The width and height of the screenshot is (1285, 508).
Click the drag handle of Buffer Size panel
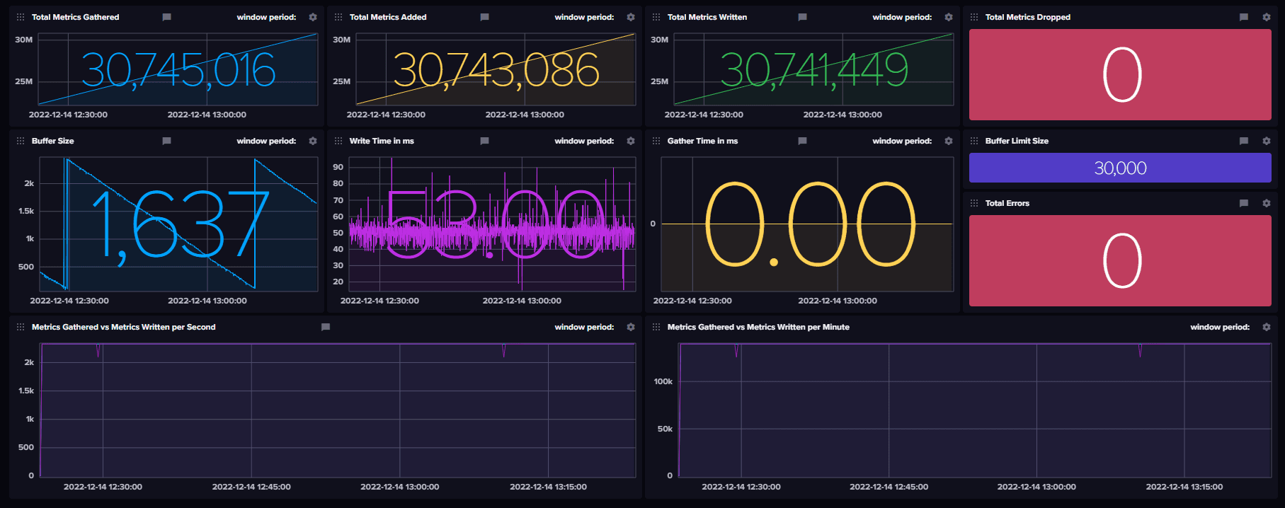pyautogui.click(x=21, y=141)
